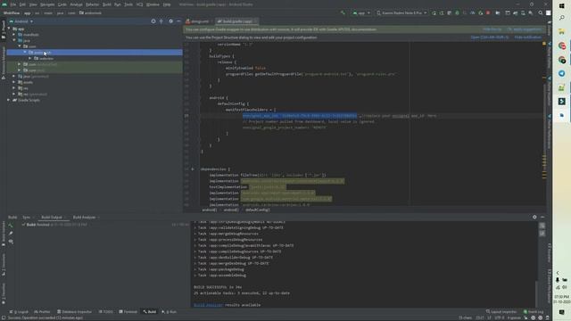This screenshot has height=321, width=571.
Task: Open the Code menu
Action: [x=62, y=4]
